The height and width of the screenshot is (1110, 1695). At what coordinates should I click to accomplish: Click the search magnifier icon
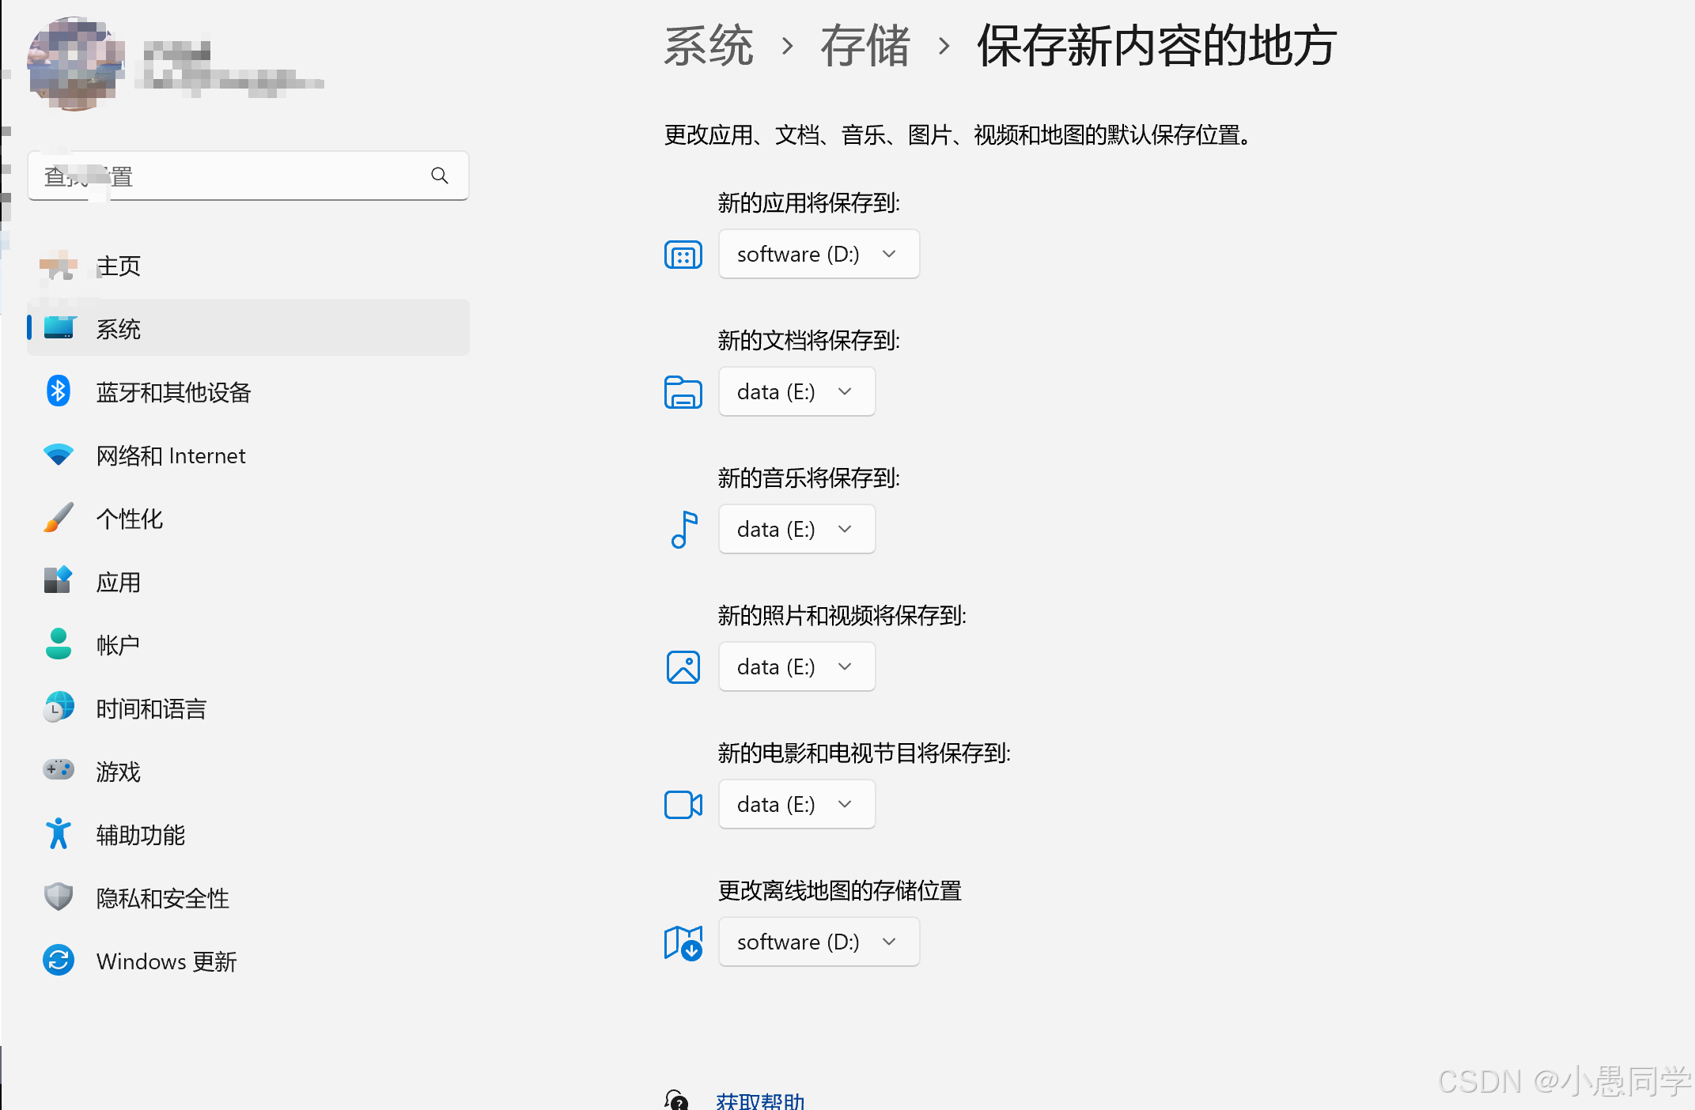pyautogui.click(x=440, y=176)
